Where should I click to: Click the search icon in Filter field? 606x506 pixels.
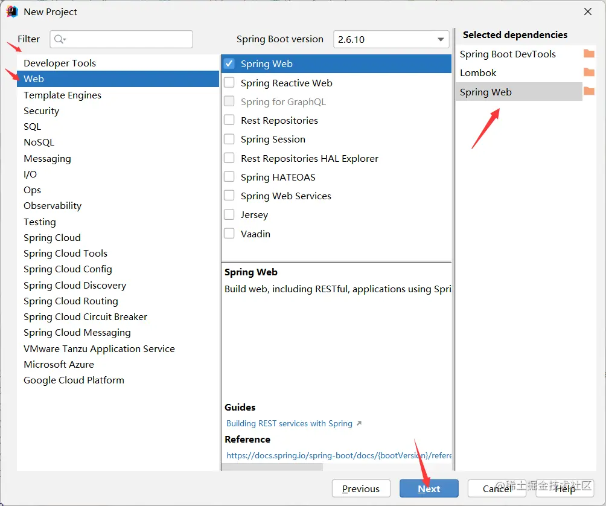[60, 39]
